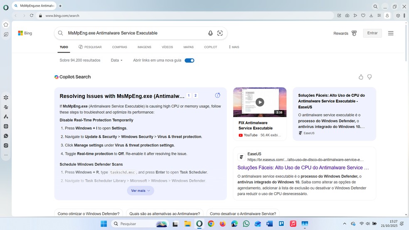Click the taskbar Pesquisar search box
This screenshot has width=409, height=230.
[140, 223]
